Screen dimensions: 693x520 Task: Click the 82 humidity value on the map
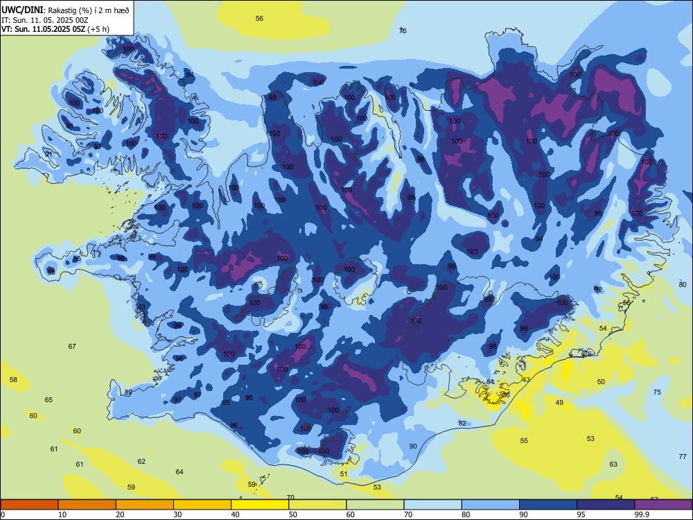(x=462, y=423)
